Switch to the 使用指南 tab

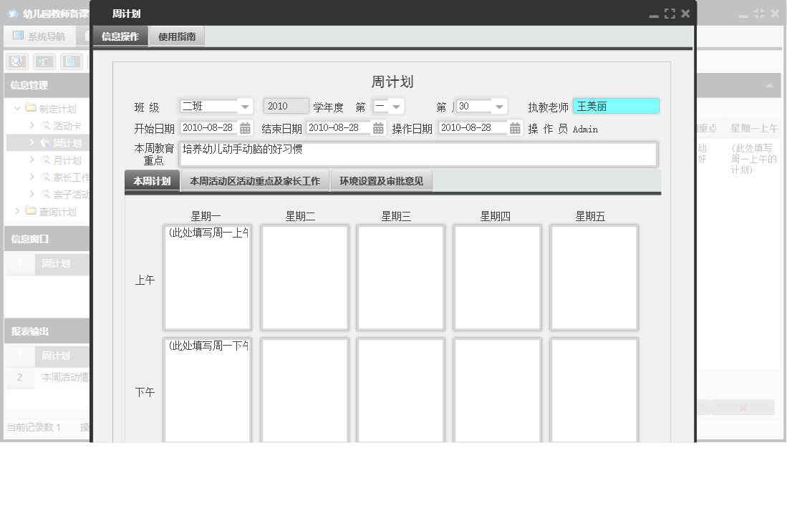(x=177, y=36)
